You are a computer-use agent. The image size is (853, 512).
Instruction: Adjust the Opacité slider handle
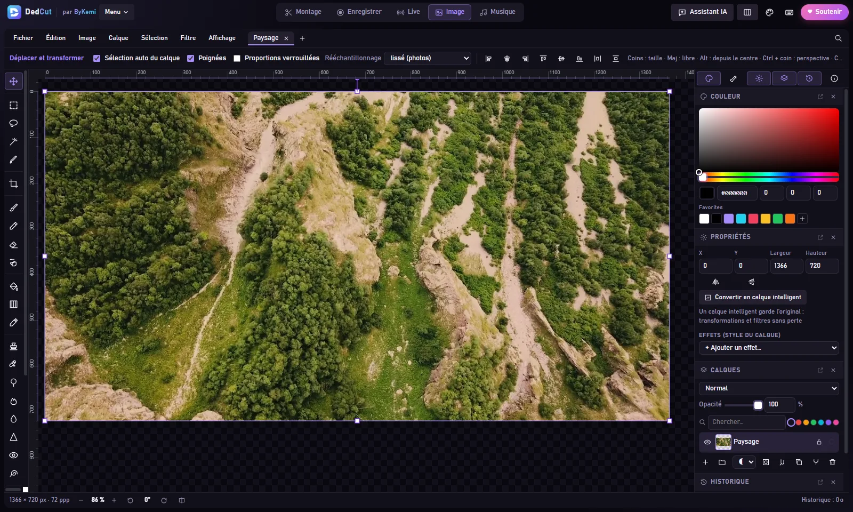[758, 405]
